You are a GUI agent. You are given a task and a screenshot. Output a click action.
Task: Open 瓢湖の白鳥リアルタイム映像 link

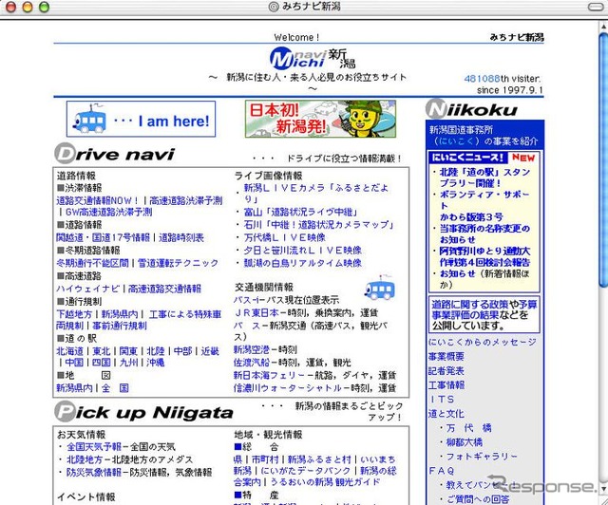pyautogui.click(x=302, y=263)
